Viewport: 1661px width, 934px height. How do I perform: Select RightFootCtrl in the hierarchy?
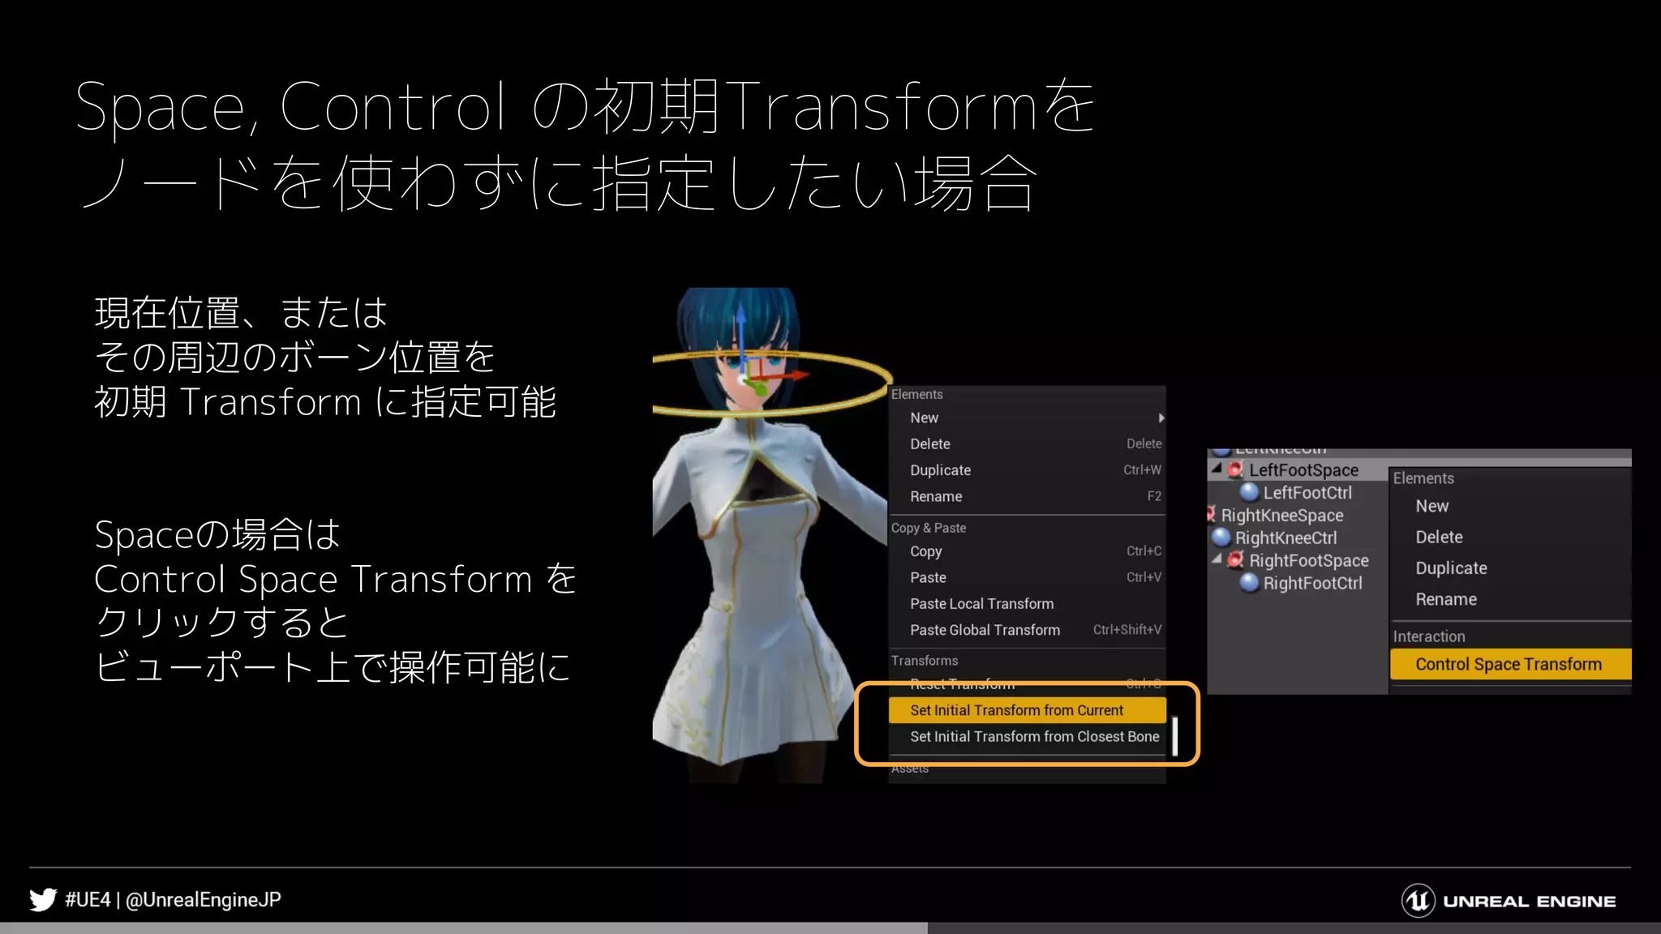pyautogui.click(x=1312, y=583)
